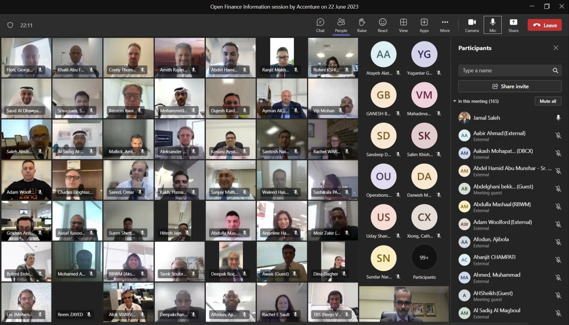Open the Apps menu
Viewport: 569px width, 325px height.
[x=424, y=25]
